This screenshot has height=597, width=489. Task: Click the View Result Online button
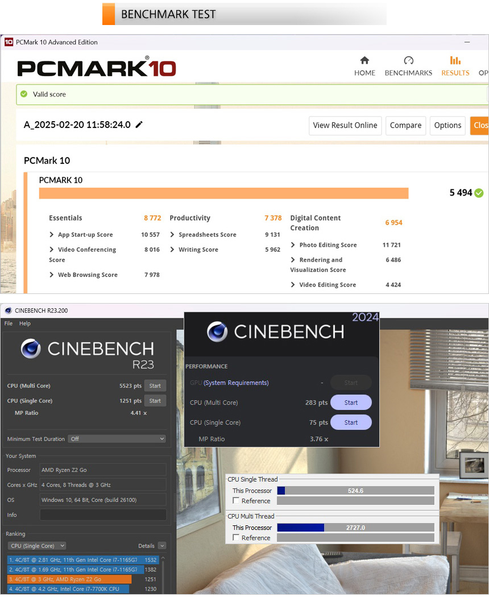tap(345, 126)
